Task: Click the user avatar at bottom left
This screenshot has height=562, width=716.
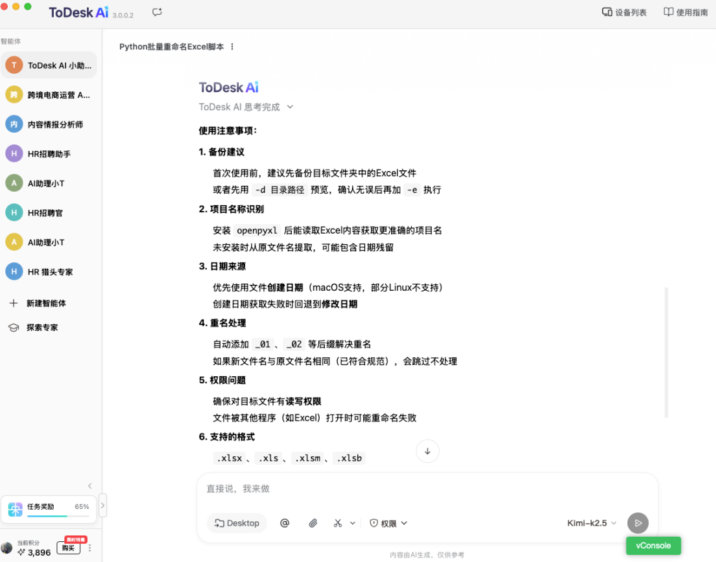Action: click(7, 548)
